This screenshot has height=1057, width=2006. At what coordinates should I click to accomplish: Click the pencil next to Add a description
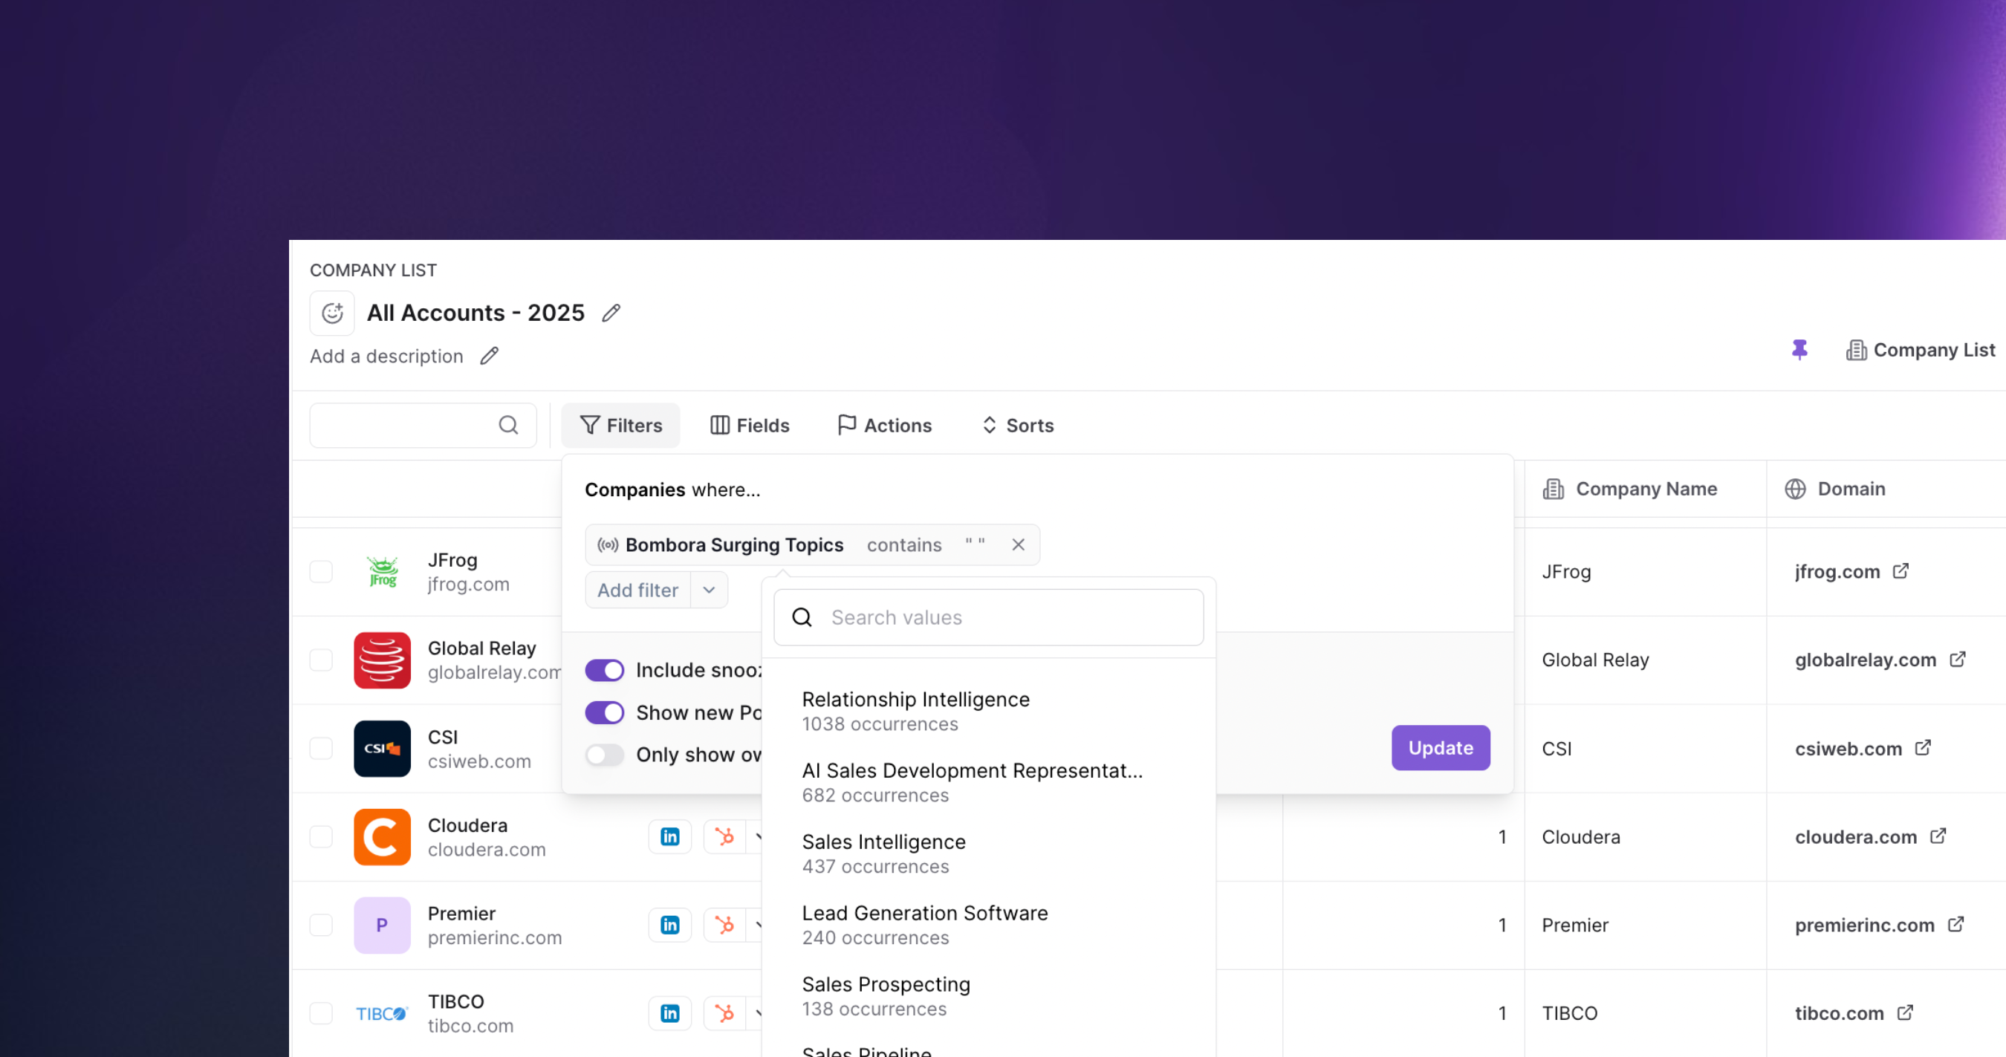489,356
